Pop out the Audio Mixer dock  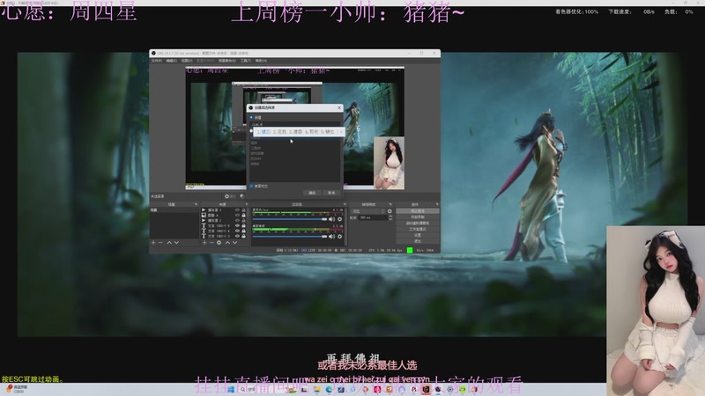click(345, 204)
